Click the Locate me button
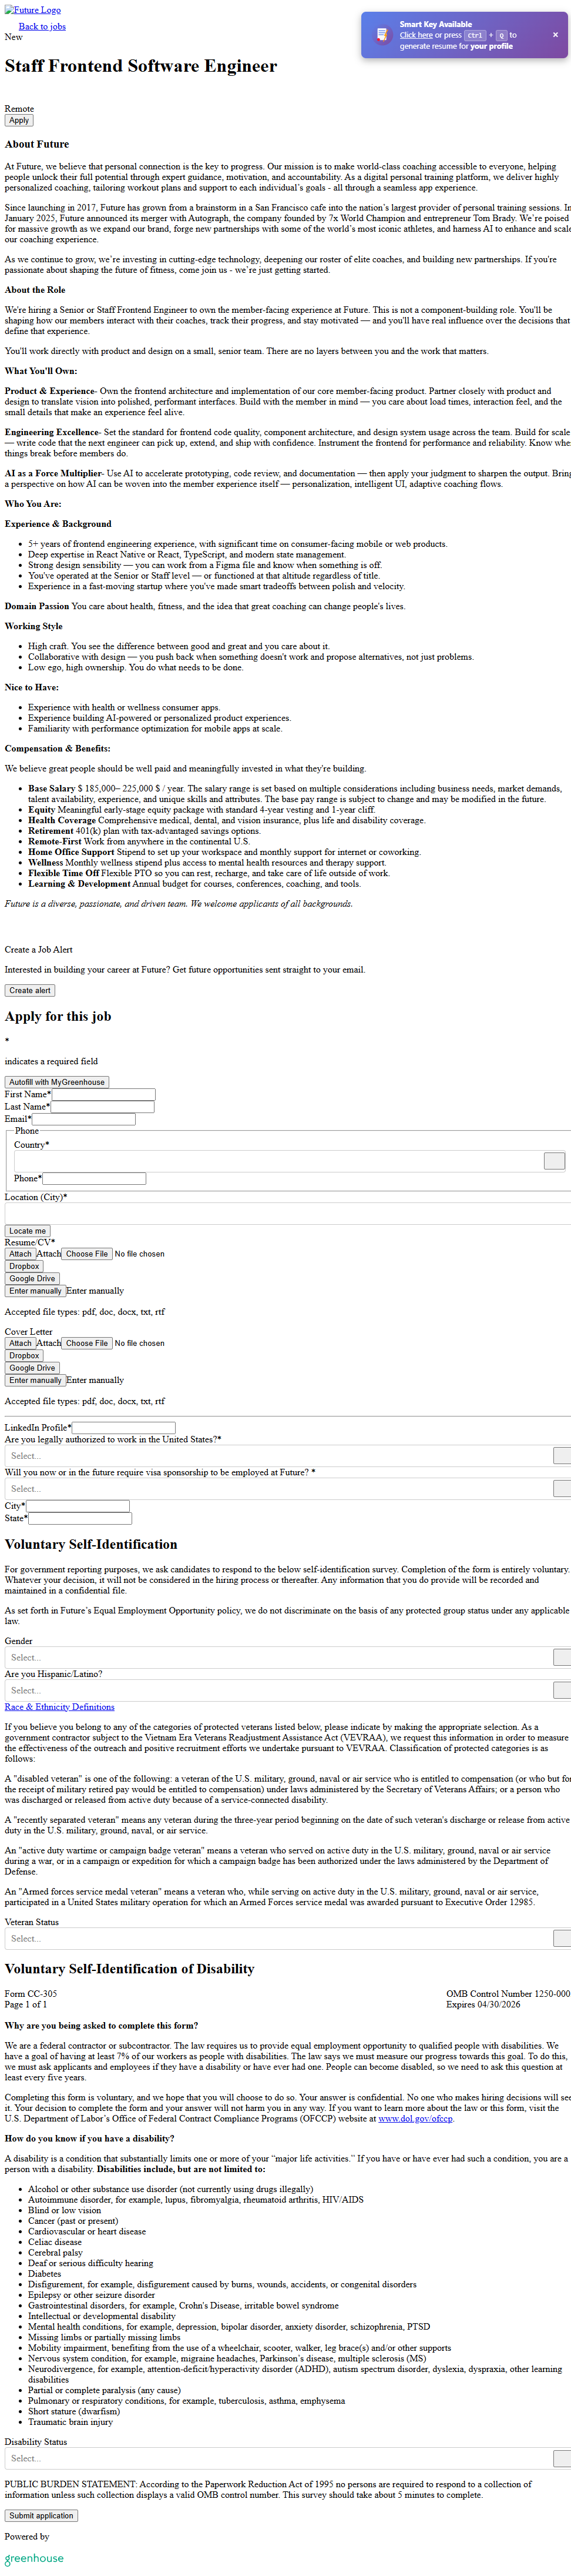This screenshot has height=2576, width=571. coord(27,1231)
